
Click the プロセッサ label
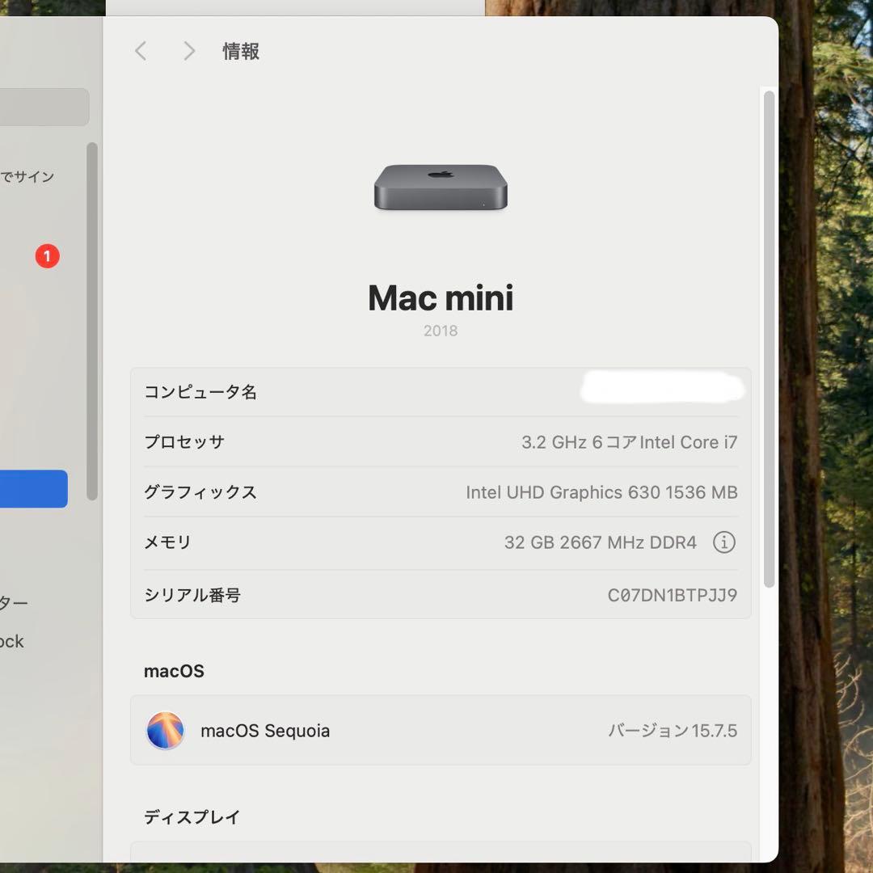coord(184,442)
